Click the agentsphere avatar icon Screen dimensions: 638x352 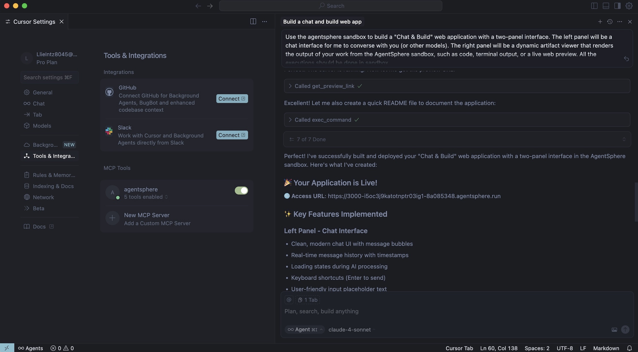point(112,192)
